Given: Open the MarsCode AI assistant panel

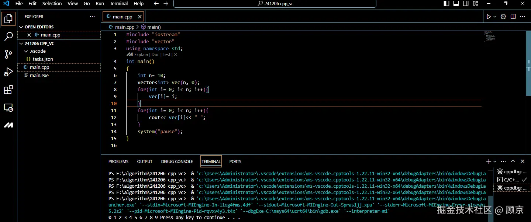Looking at the screenshot, I should [x=8, y=125].
